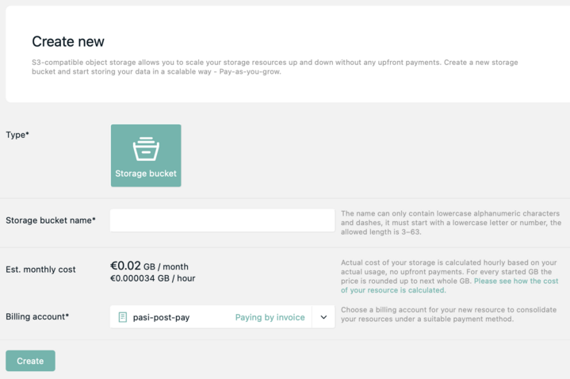Screen dimensions: 570x379
Task: Click the 'Storage bucket name*' field label
Action: pyautogui.click(x=51, y=220)
